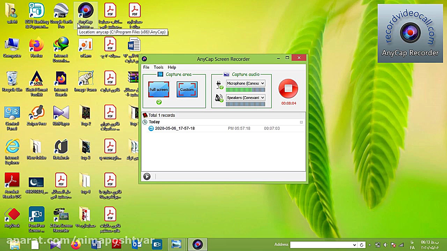447x251 pixels.
Task: Switch to AnyCap in the taskbar
Action: point(197,244)
